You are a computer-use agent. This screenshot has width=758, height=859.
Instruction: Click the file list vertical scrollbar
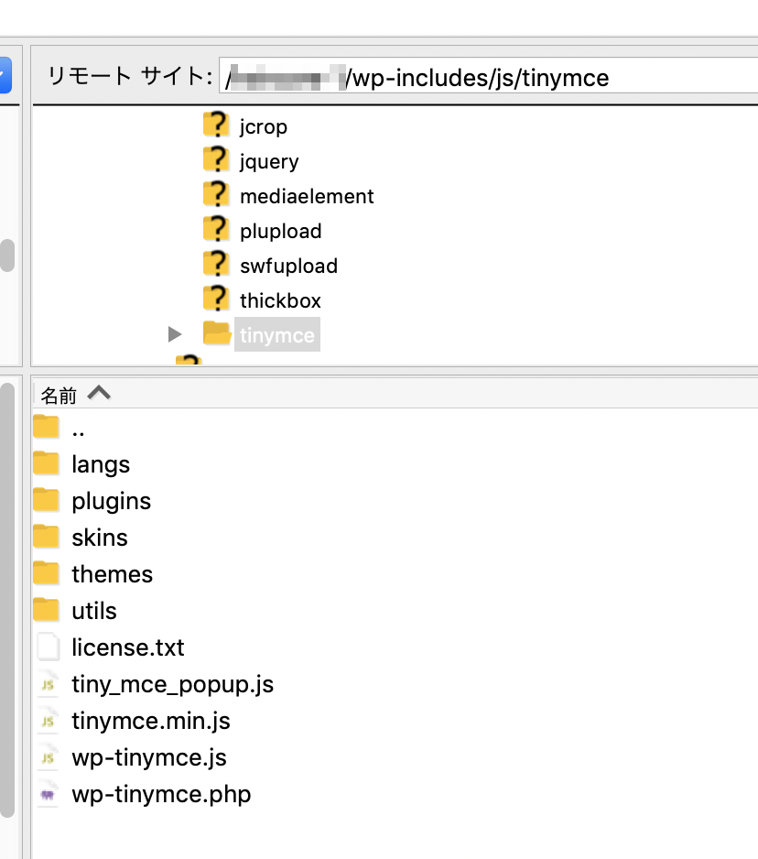click(x=7, y=595)
